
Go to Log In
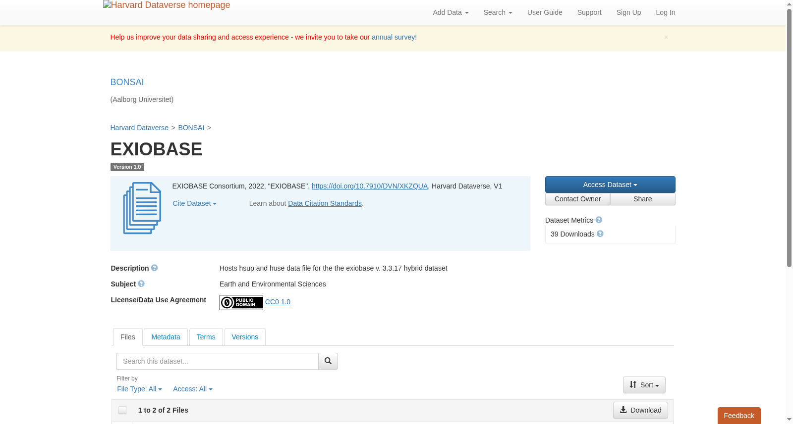(x=665, y=12)
